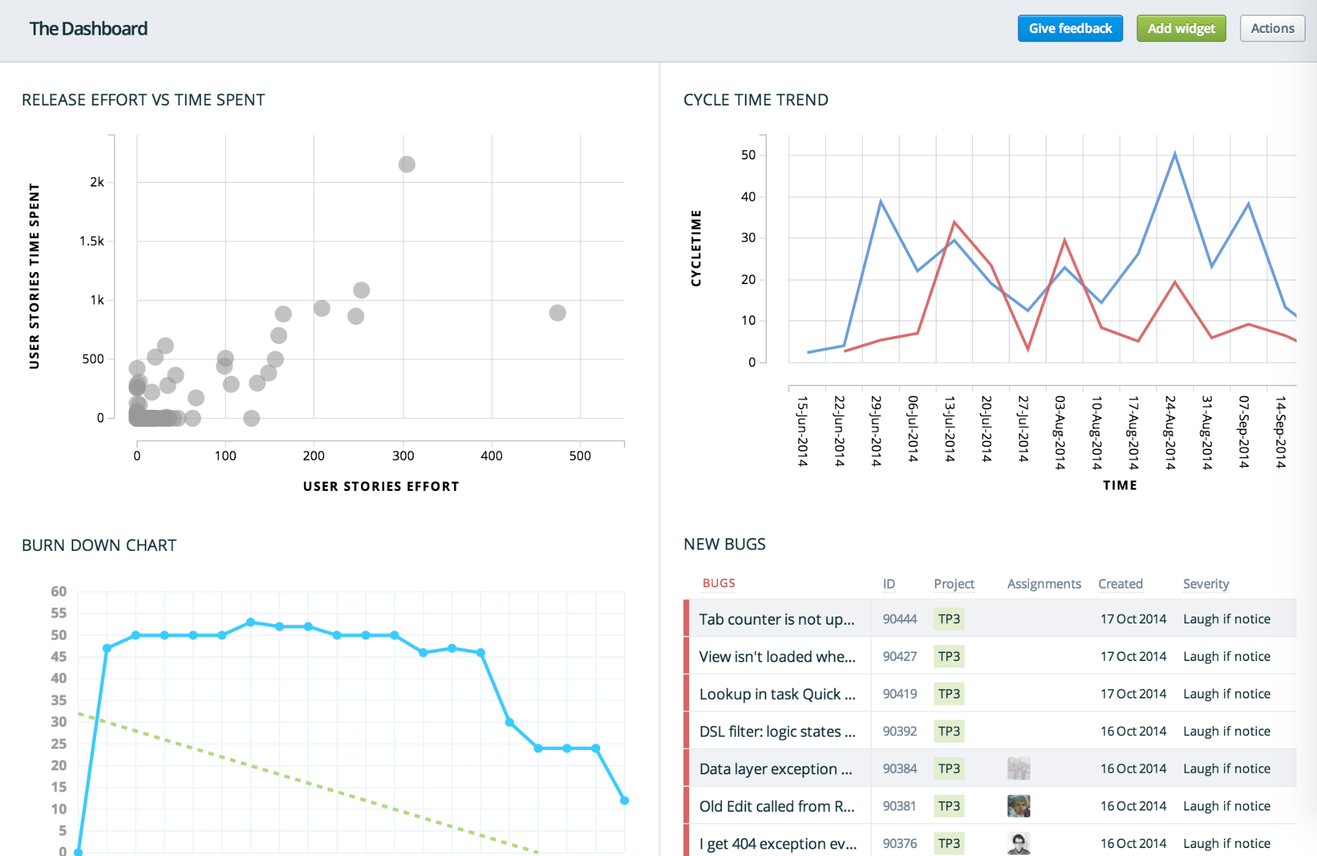Click blue line peak at 24-Aug-2014
1317x856 pixels.
click(1175, 154)
